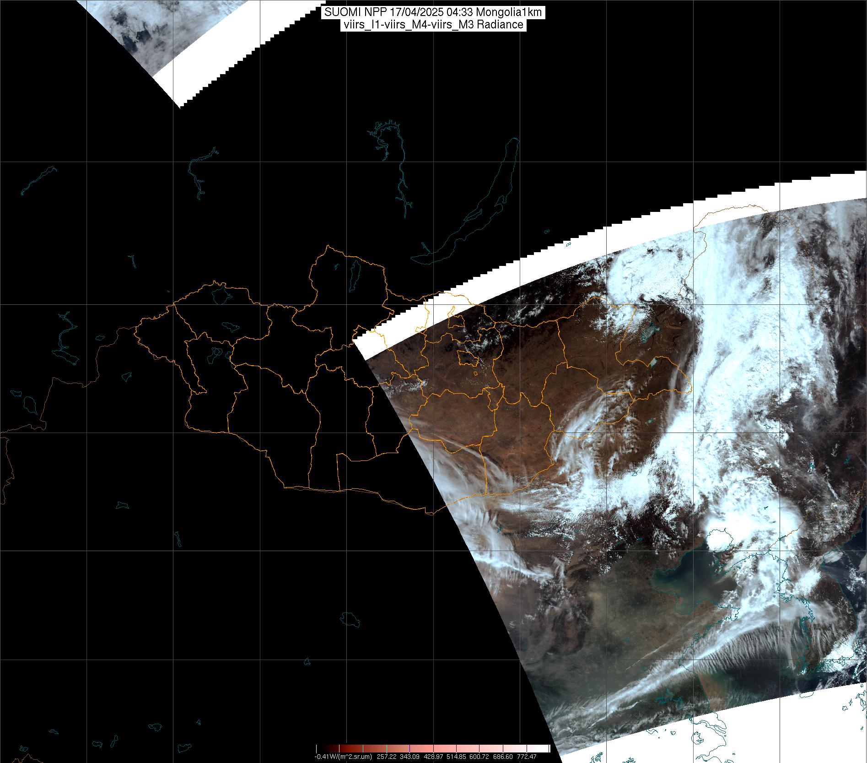Screen dimensions: 867x763
Task: Click the 'SUOMI NPP 17/04/2025 04:33 Mongolia1km' title
Action: pos(433,12)
